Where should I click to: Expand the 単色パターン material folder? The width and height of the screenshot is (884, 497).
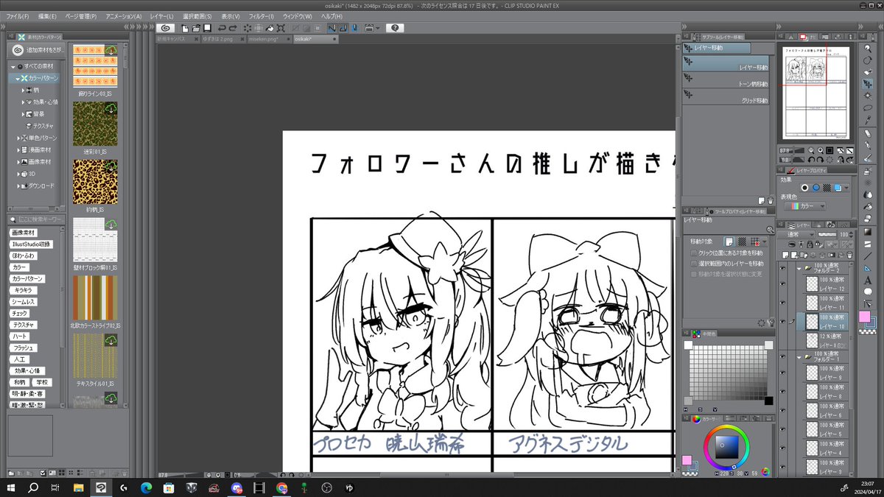click(x=18, y=138)
